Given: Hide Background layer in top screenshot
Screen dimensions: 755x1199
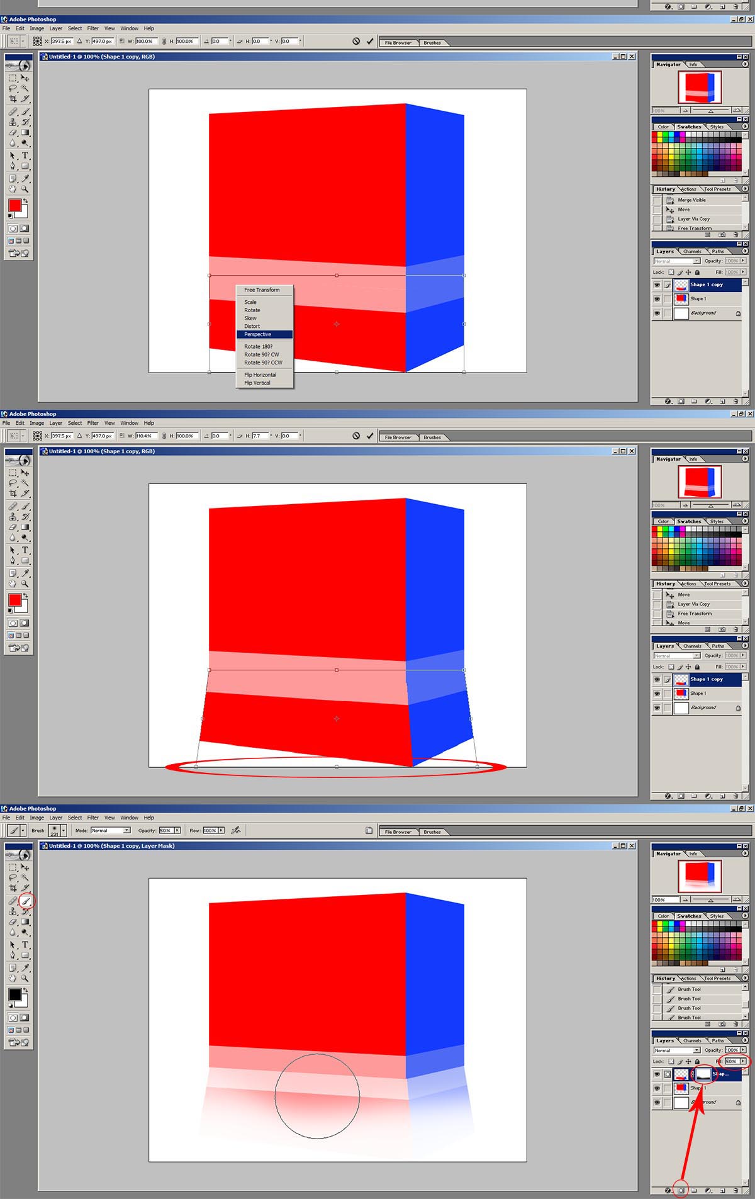Looking at the screenshot, I should pyautogui.click(x=657, y=313).
